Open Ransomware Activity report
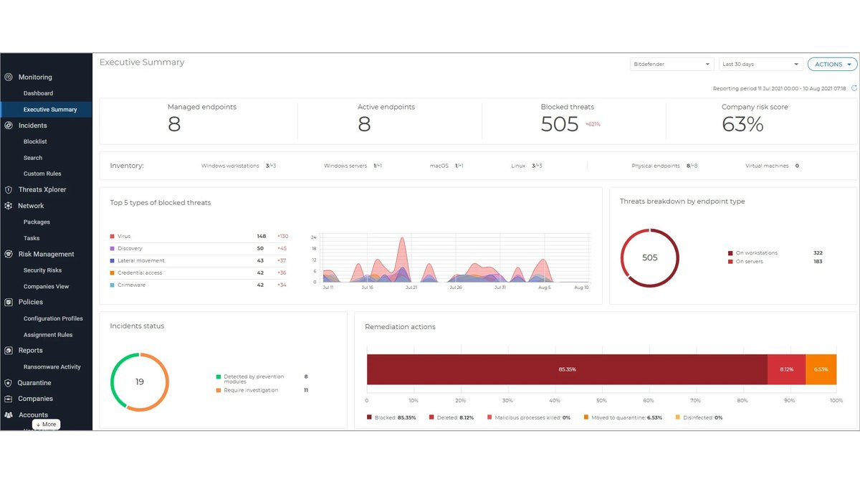This screenshot has height=484, width=860. (x=52, y=366)
